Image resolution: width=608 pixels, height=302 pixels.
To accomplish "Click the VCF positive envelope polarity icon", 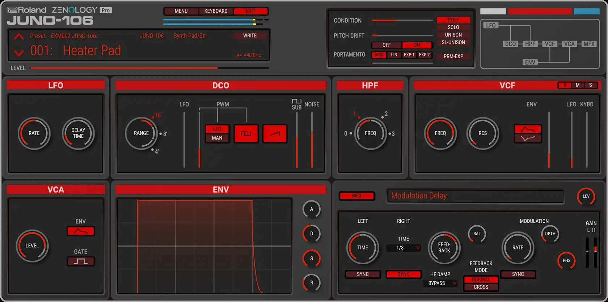I will point(528,129).
